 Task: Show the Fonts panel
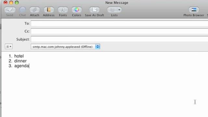[x=63, y=9]
